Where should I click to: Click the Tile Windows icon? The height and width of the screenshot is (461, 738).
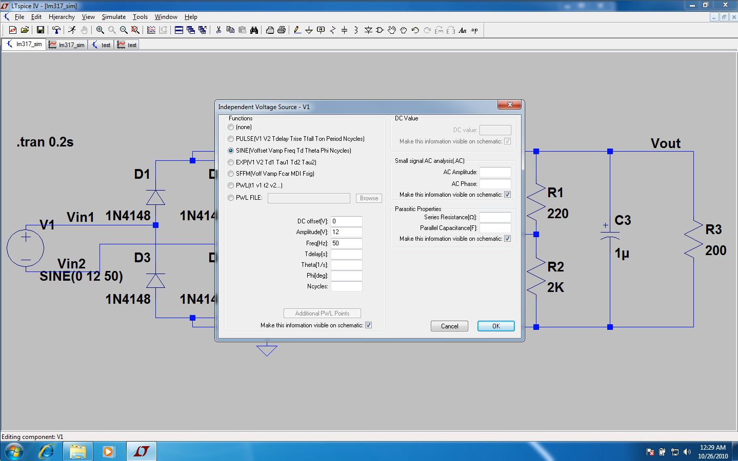tap(179, 30)
